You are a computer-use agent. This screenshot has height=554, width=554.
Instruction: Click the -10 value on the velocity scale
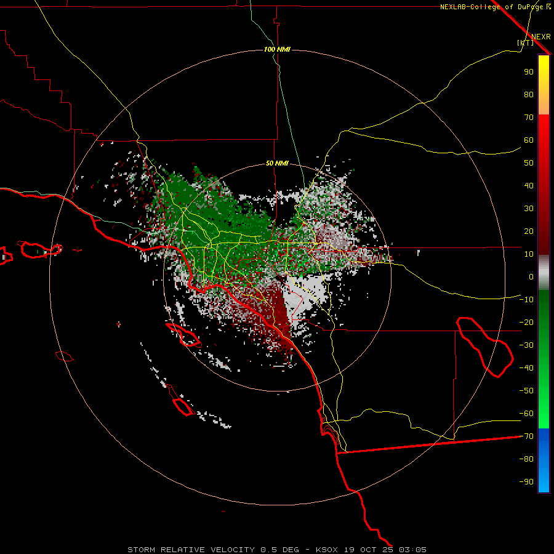pyautogui.click(x=526, y=300)
